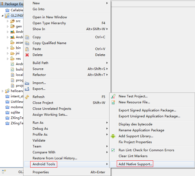Select the jni folder in tree
Screen dimensions: 195x176
pyautogui.click(x=18, y=53)
